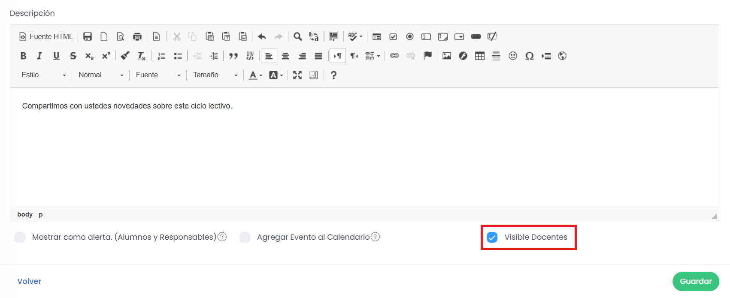This screenshot has height=298, width=730.
Task: Click the Save floppy disk icon
Action: coord(88,36)
